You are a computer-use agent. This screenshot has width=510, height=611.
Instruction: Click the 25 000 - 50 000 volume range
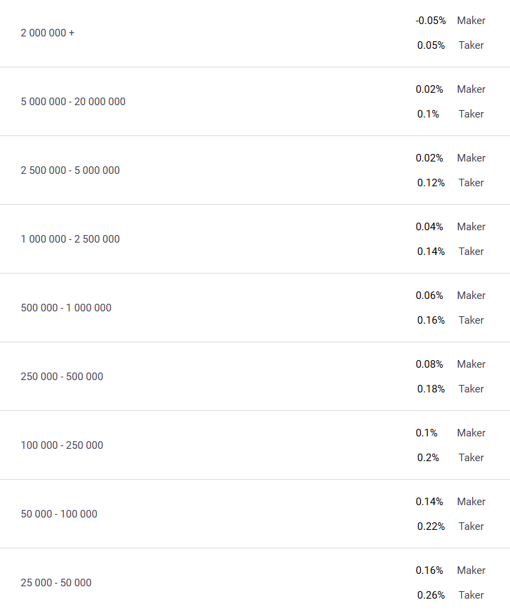pos(56,583)
